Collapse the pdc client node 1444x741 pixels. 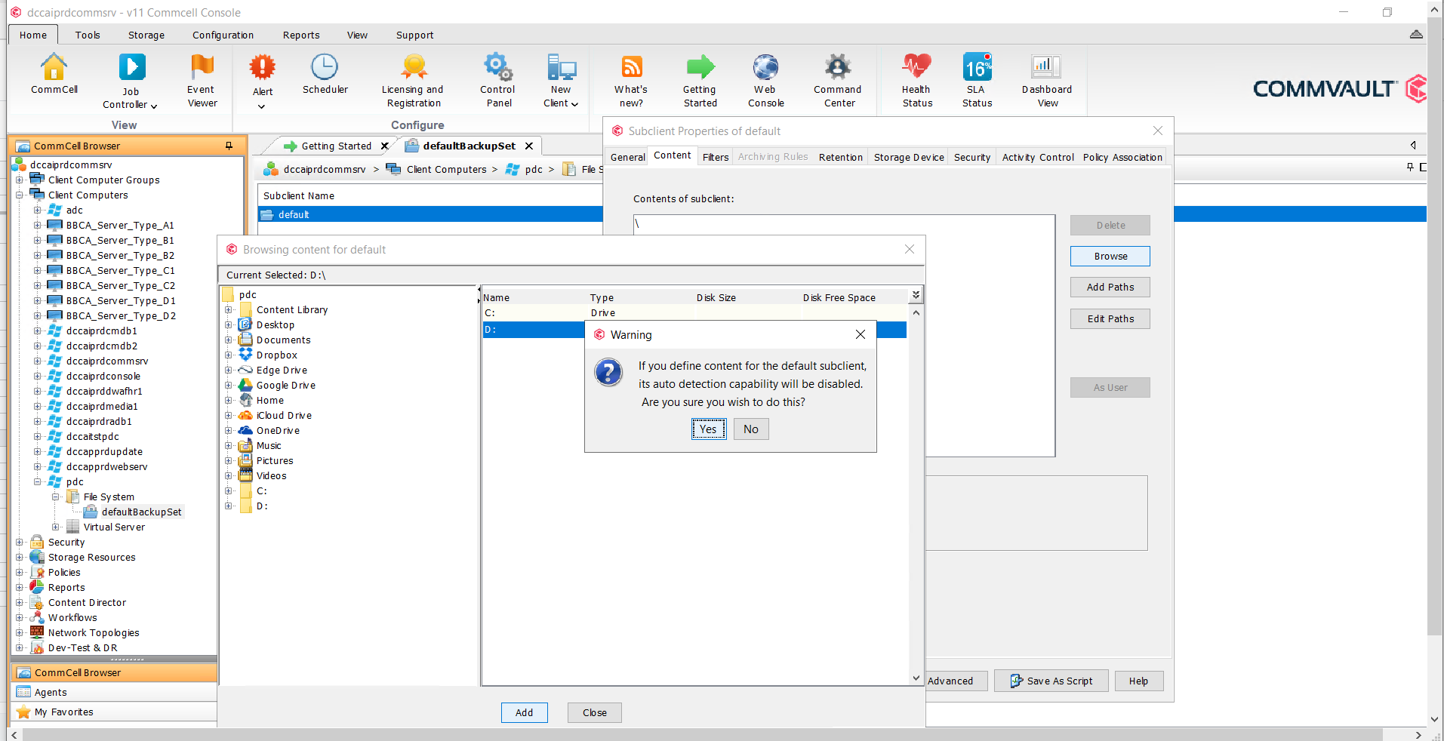(37, 481)
